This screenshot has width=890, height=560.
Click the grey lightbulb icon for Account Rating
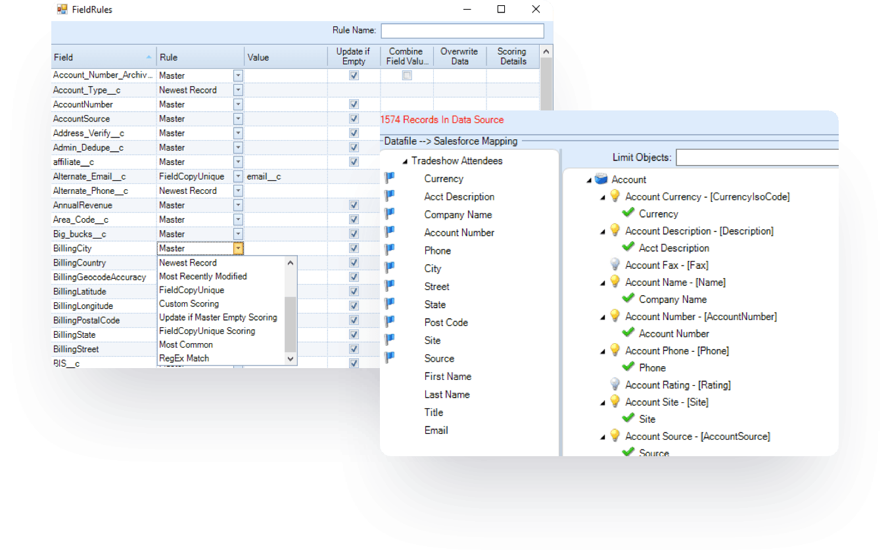(x=615, y=384)
